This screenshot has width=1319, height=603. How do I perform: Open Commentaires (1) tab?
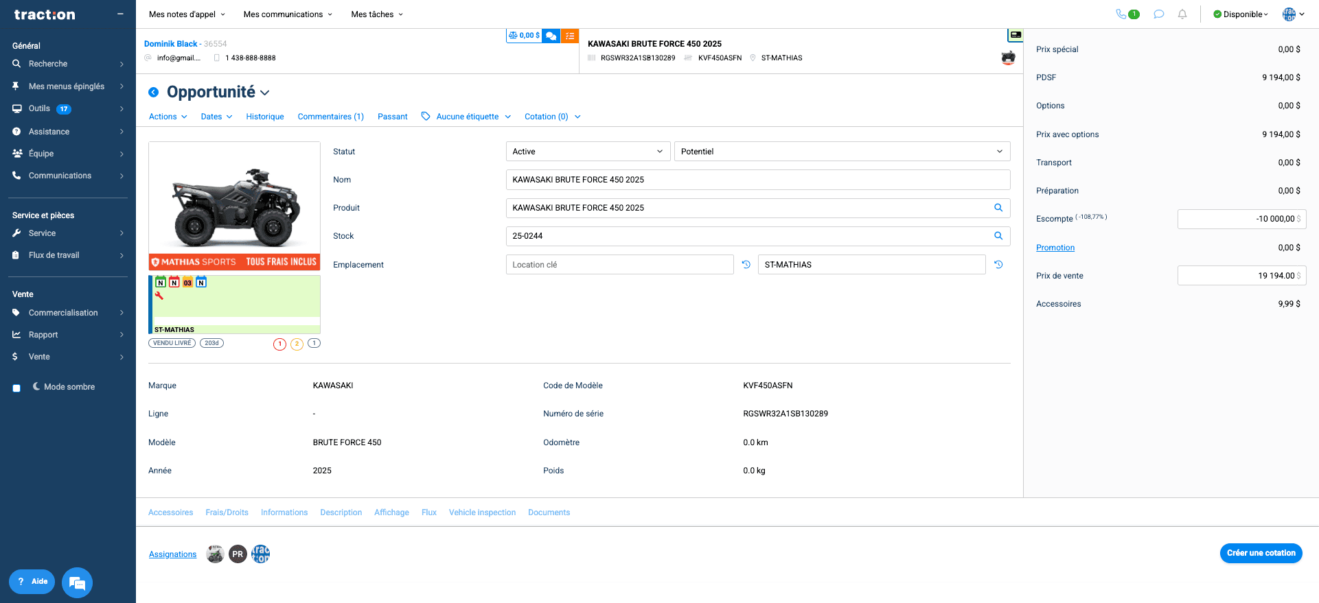331,117
